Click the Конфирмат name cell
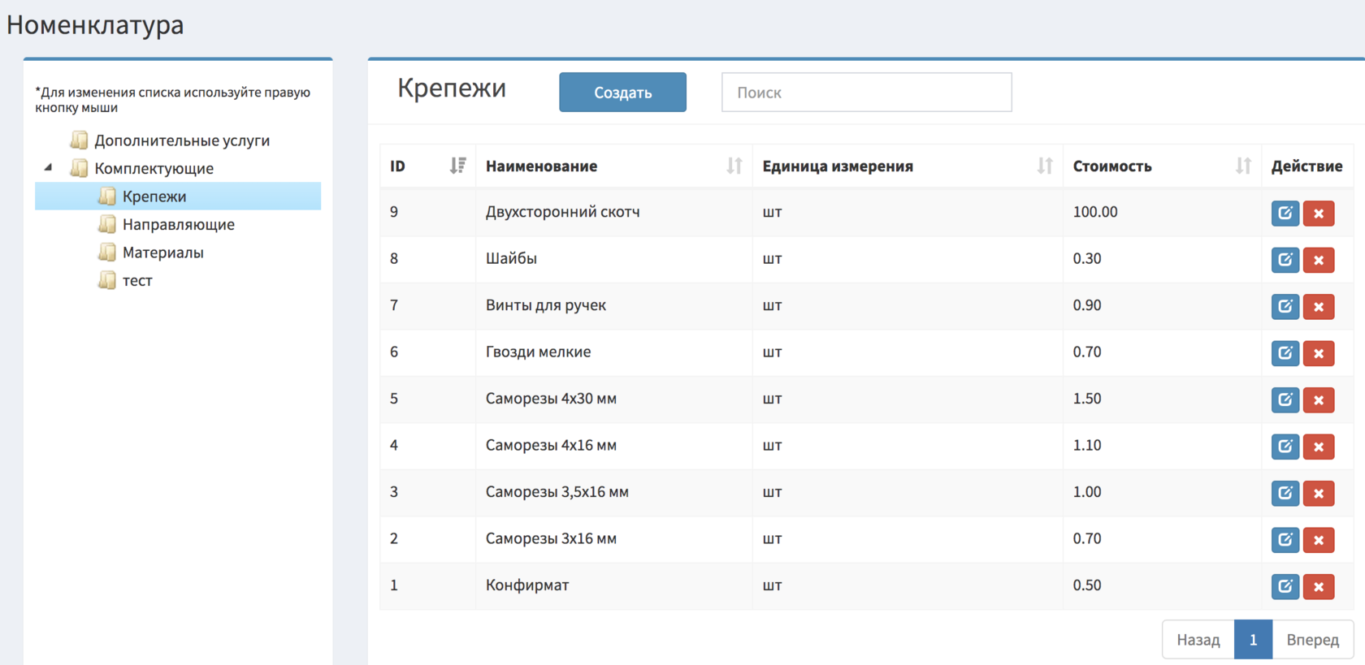 [613, 585]
